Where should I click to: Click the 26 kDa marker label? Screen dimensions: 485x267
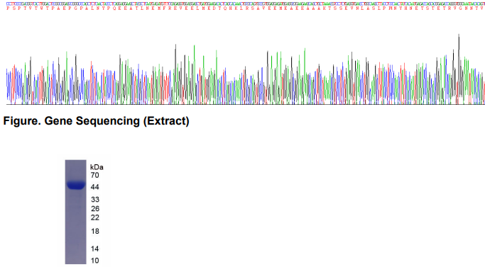tap(95, 209)
